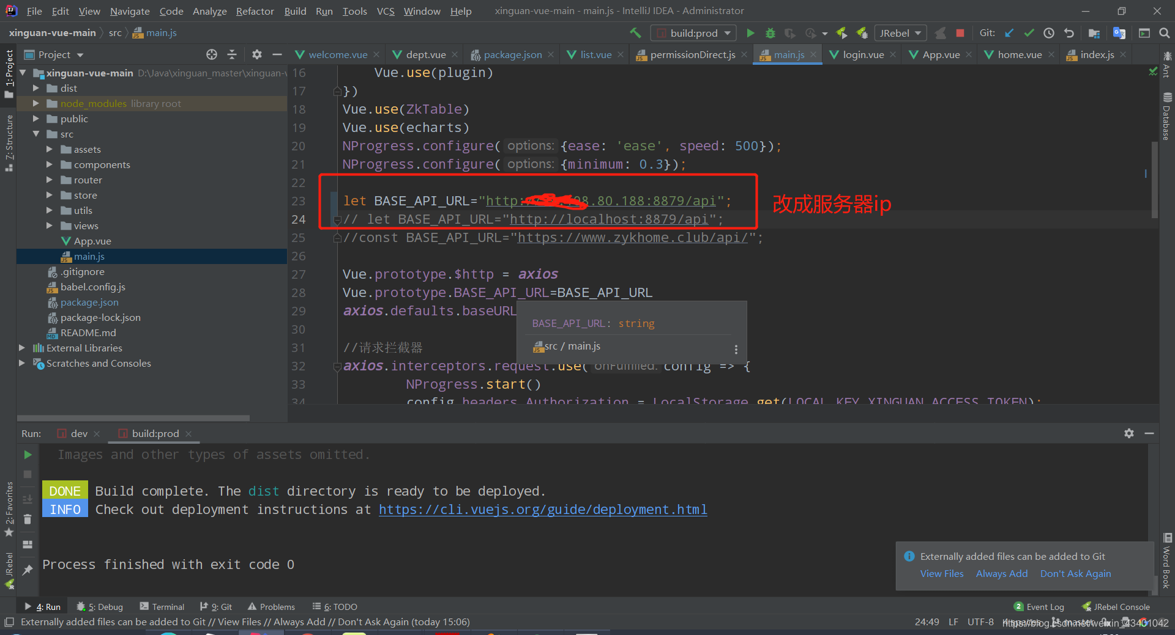Click the Build project hammer icon

click(635, 33)
